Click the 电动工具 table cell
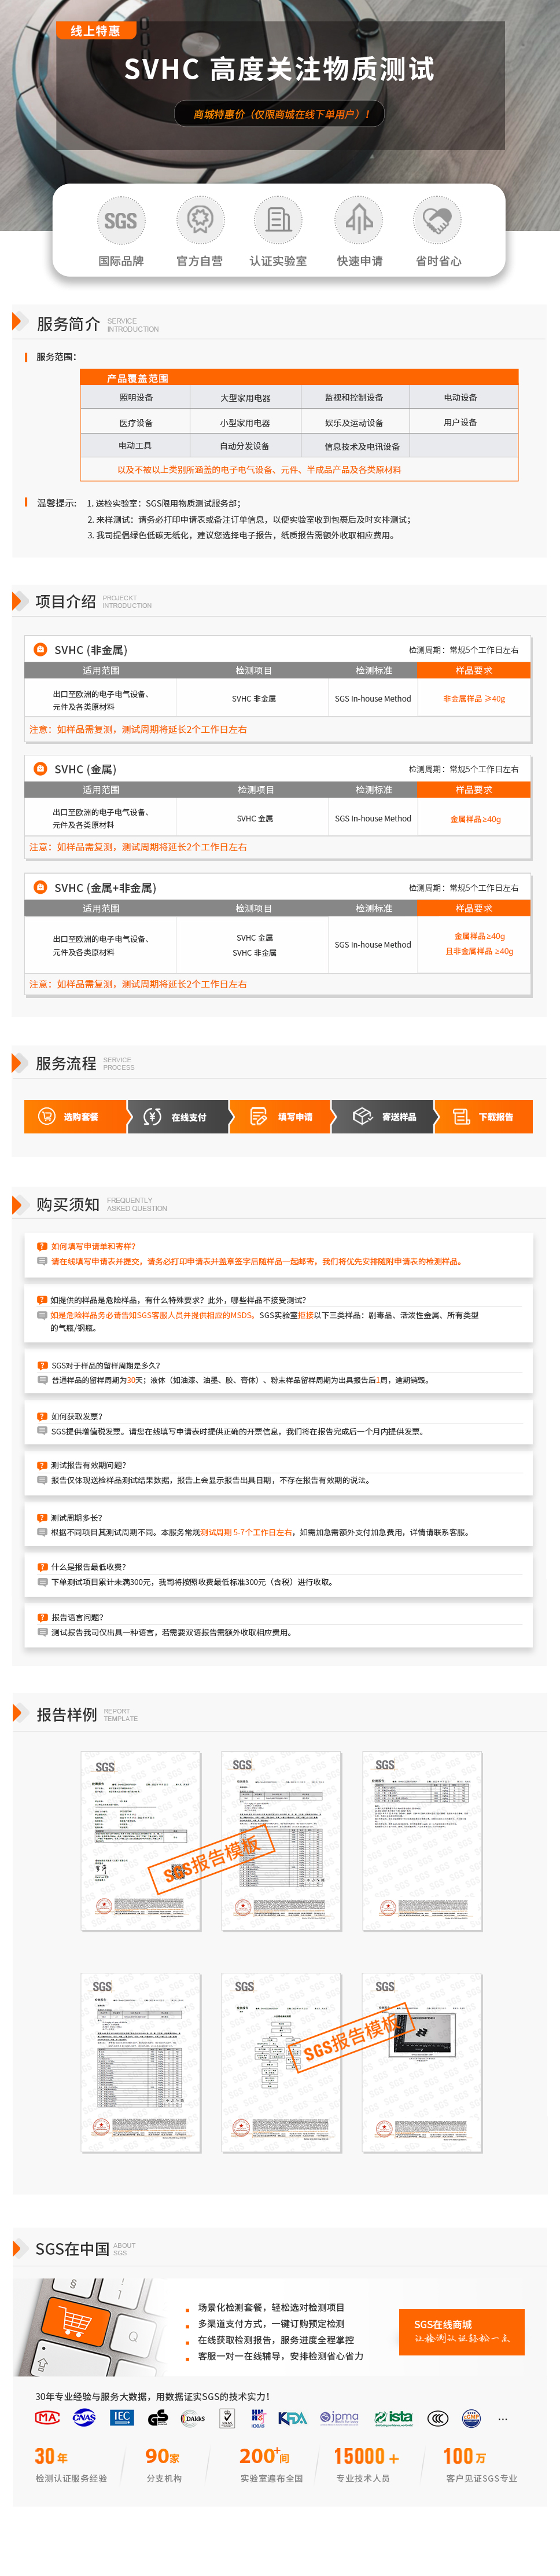This screenshot has width=560, height=2576. (x=136, y=446)
